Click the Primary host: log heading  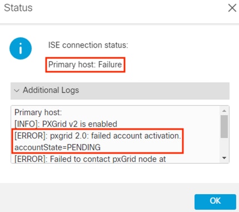tap(38, 112)
